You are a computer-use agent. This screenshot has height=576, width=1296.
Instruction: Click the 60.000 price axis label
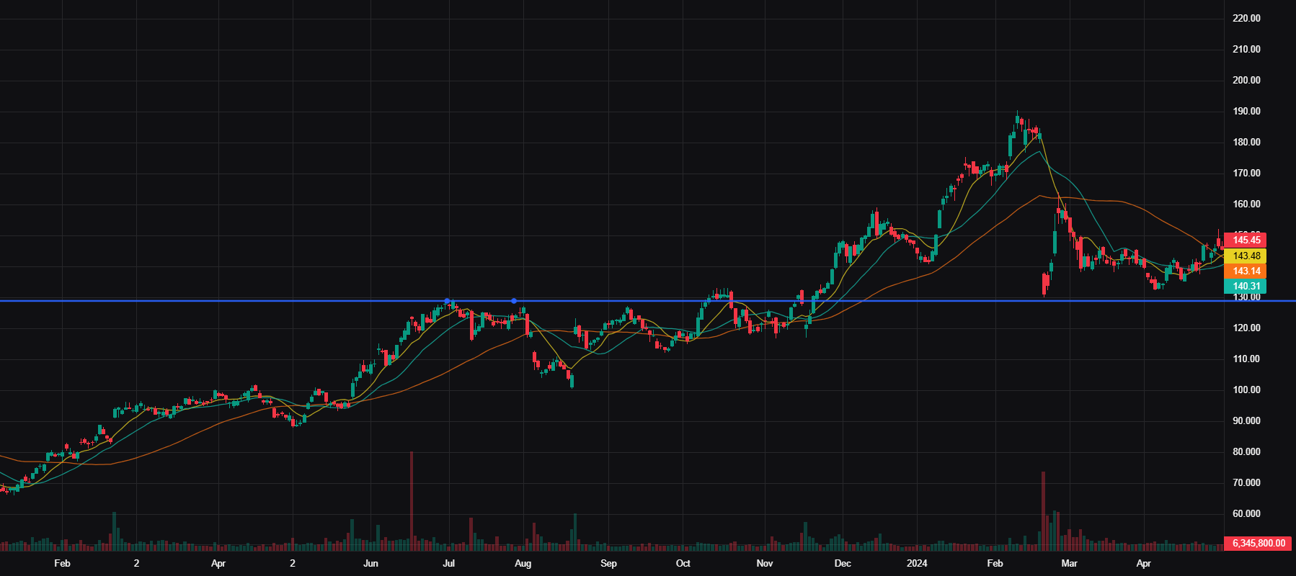1246,513
